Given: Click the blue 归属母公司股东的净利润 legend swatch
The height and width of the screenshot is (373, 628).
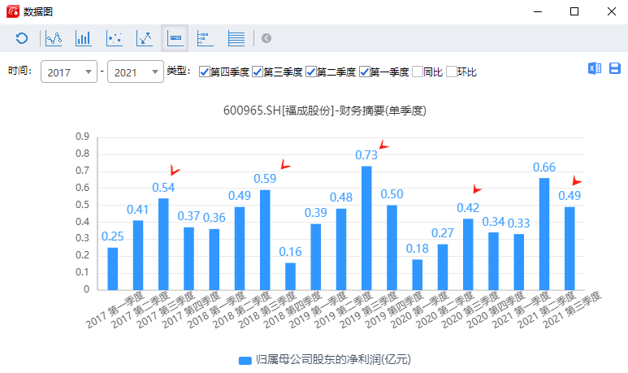Looking at the screenshot, I should pyautogui.click(x=245, y=359).
